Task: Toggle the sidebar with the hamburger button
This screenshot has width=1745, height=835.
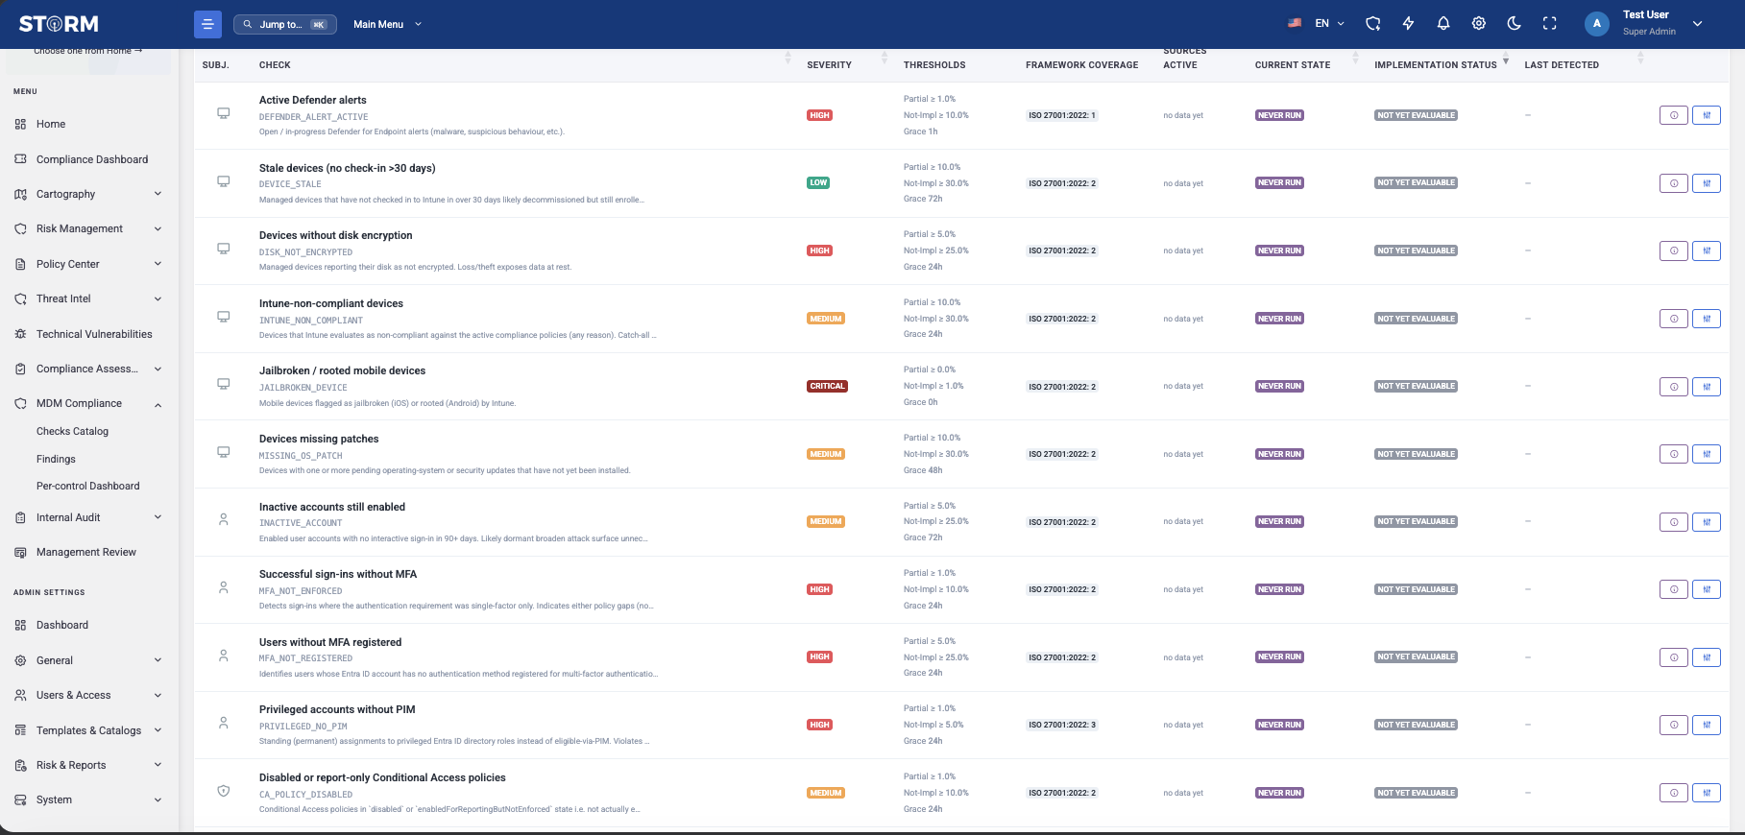Action: click(x=207, y=24)
